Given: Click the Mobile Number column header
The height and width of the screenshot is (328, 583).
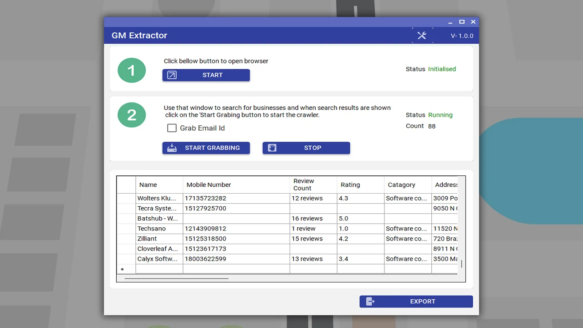Looking at the screenshot, I should point(236,184).
